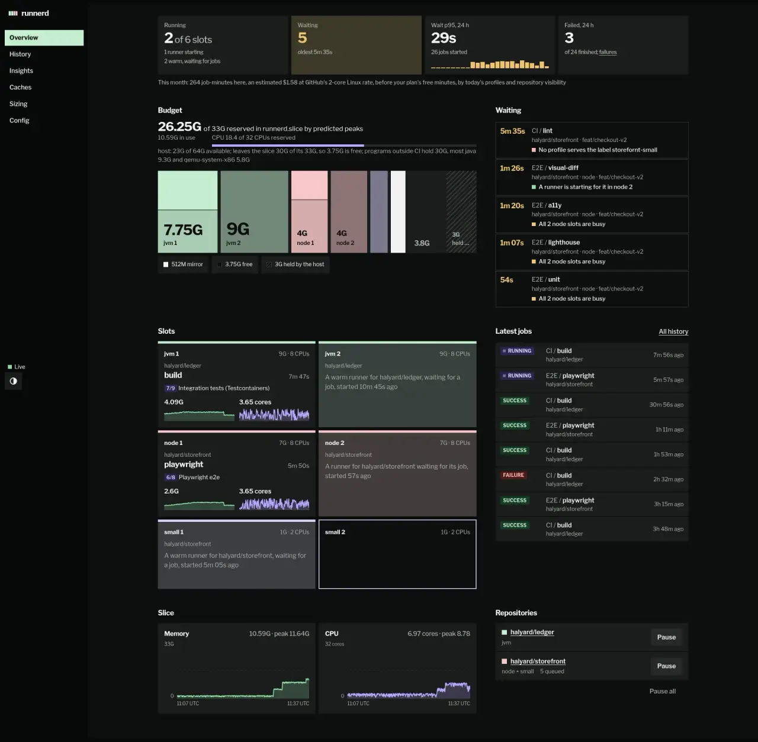Click the FAILURE badge in Latest jobs

click(x=513, y=475)
